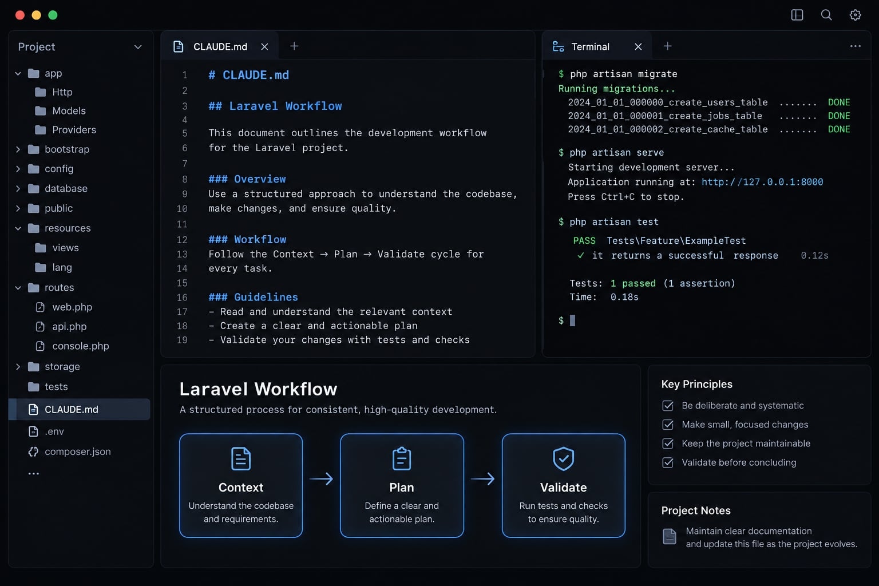Viewport: 879px width, 586px height.
Task: Toggle 'Make small, focused changes' checkbox
Action: click(668, 425)
